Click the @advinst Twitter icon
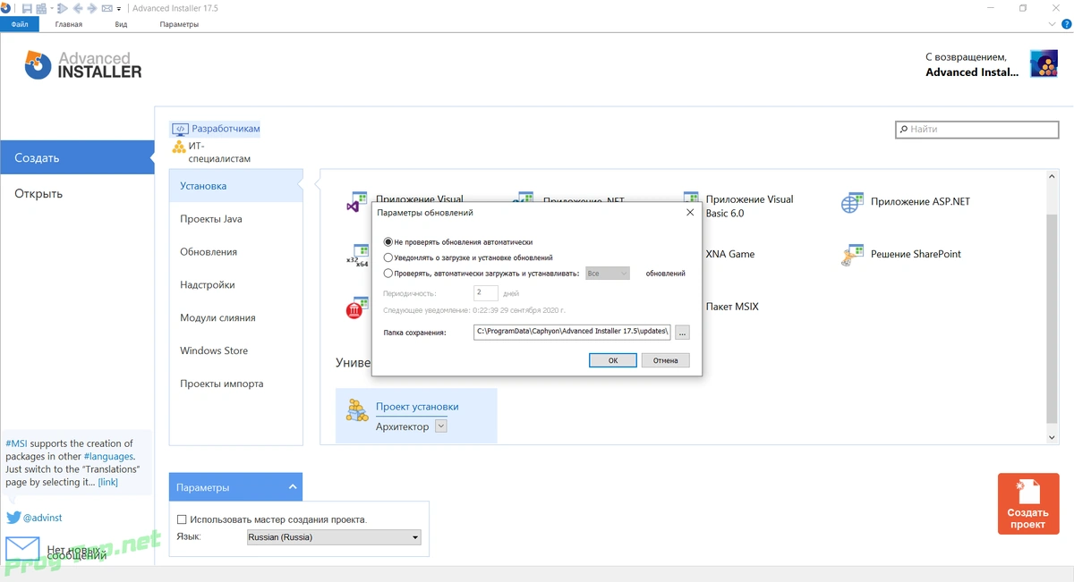 (13, 518)
